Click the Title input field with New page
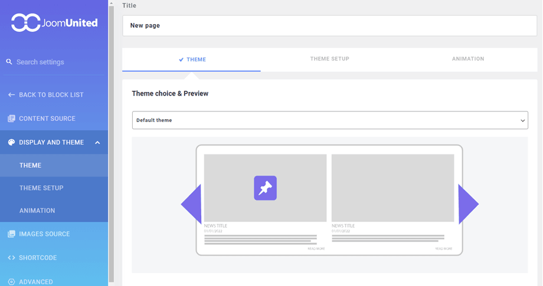 [x=329, y=26]
